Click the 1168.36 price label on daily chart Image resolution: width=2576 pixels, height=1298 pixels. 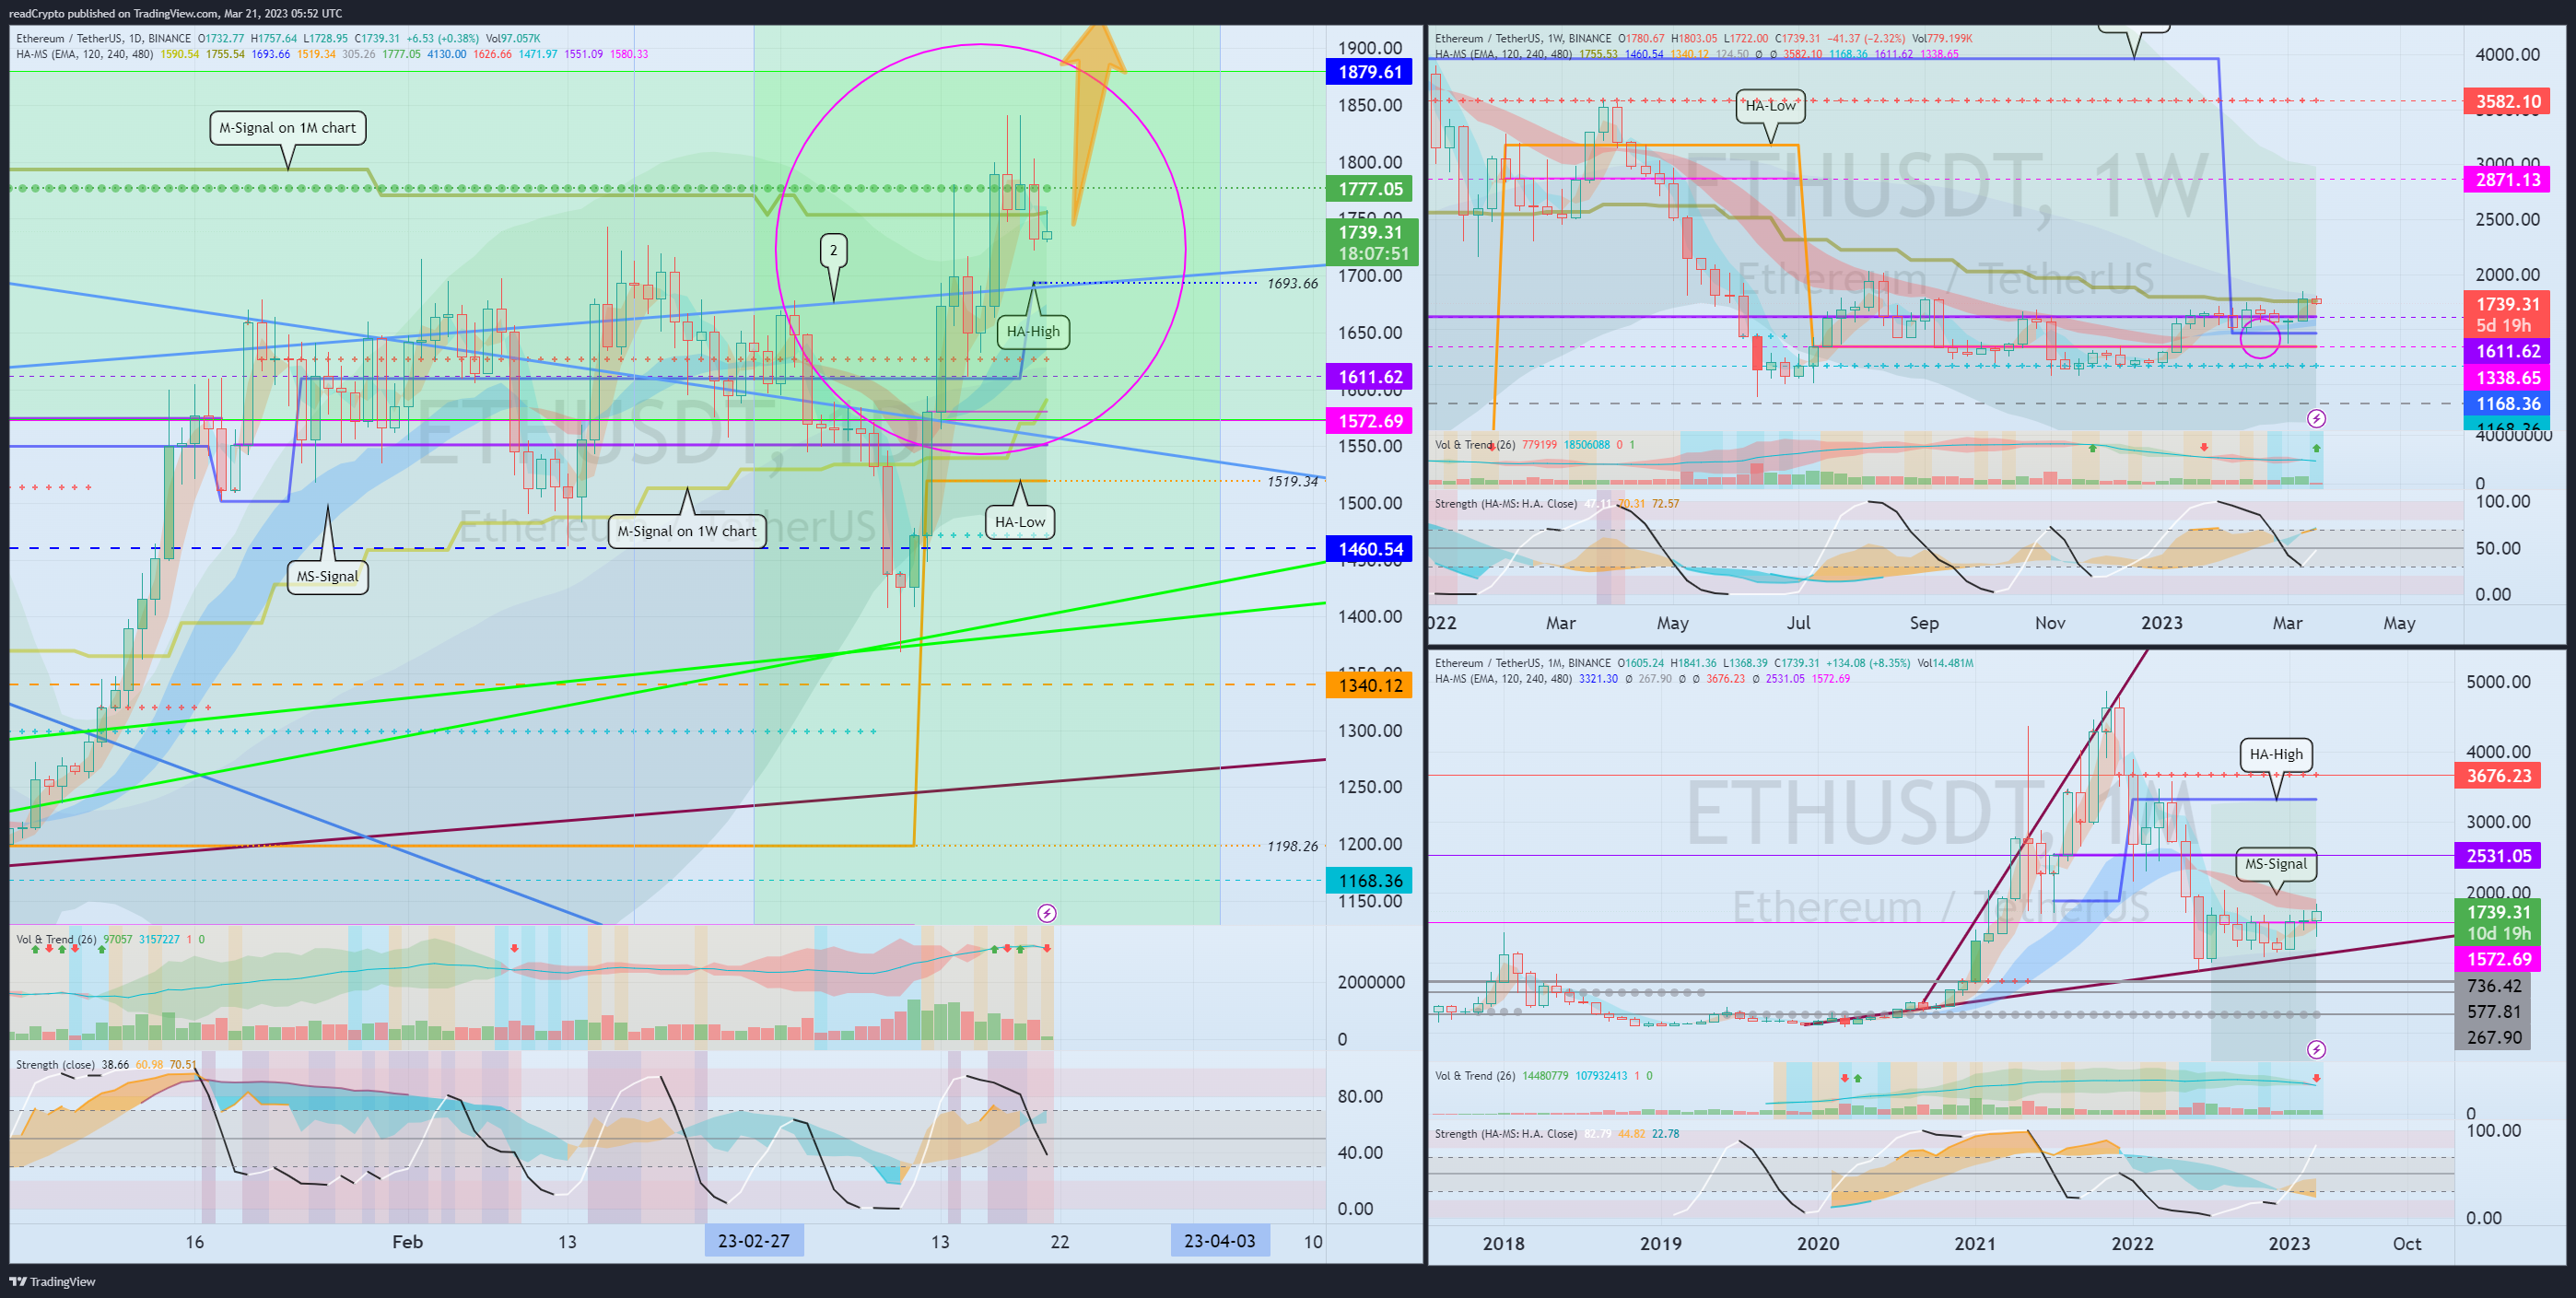pyautogui.click(x=1369, y=880)
